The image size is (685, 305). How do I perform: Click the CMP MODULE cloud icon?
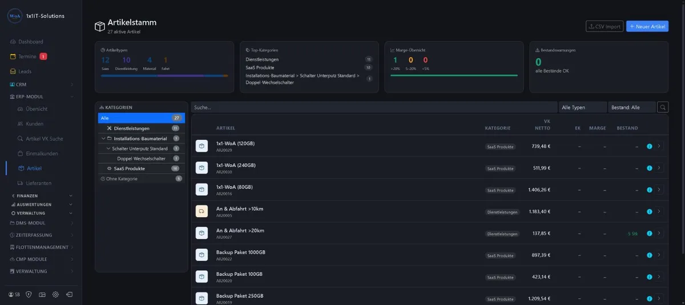[x=11, y=259]
